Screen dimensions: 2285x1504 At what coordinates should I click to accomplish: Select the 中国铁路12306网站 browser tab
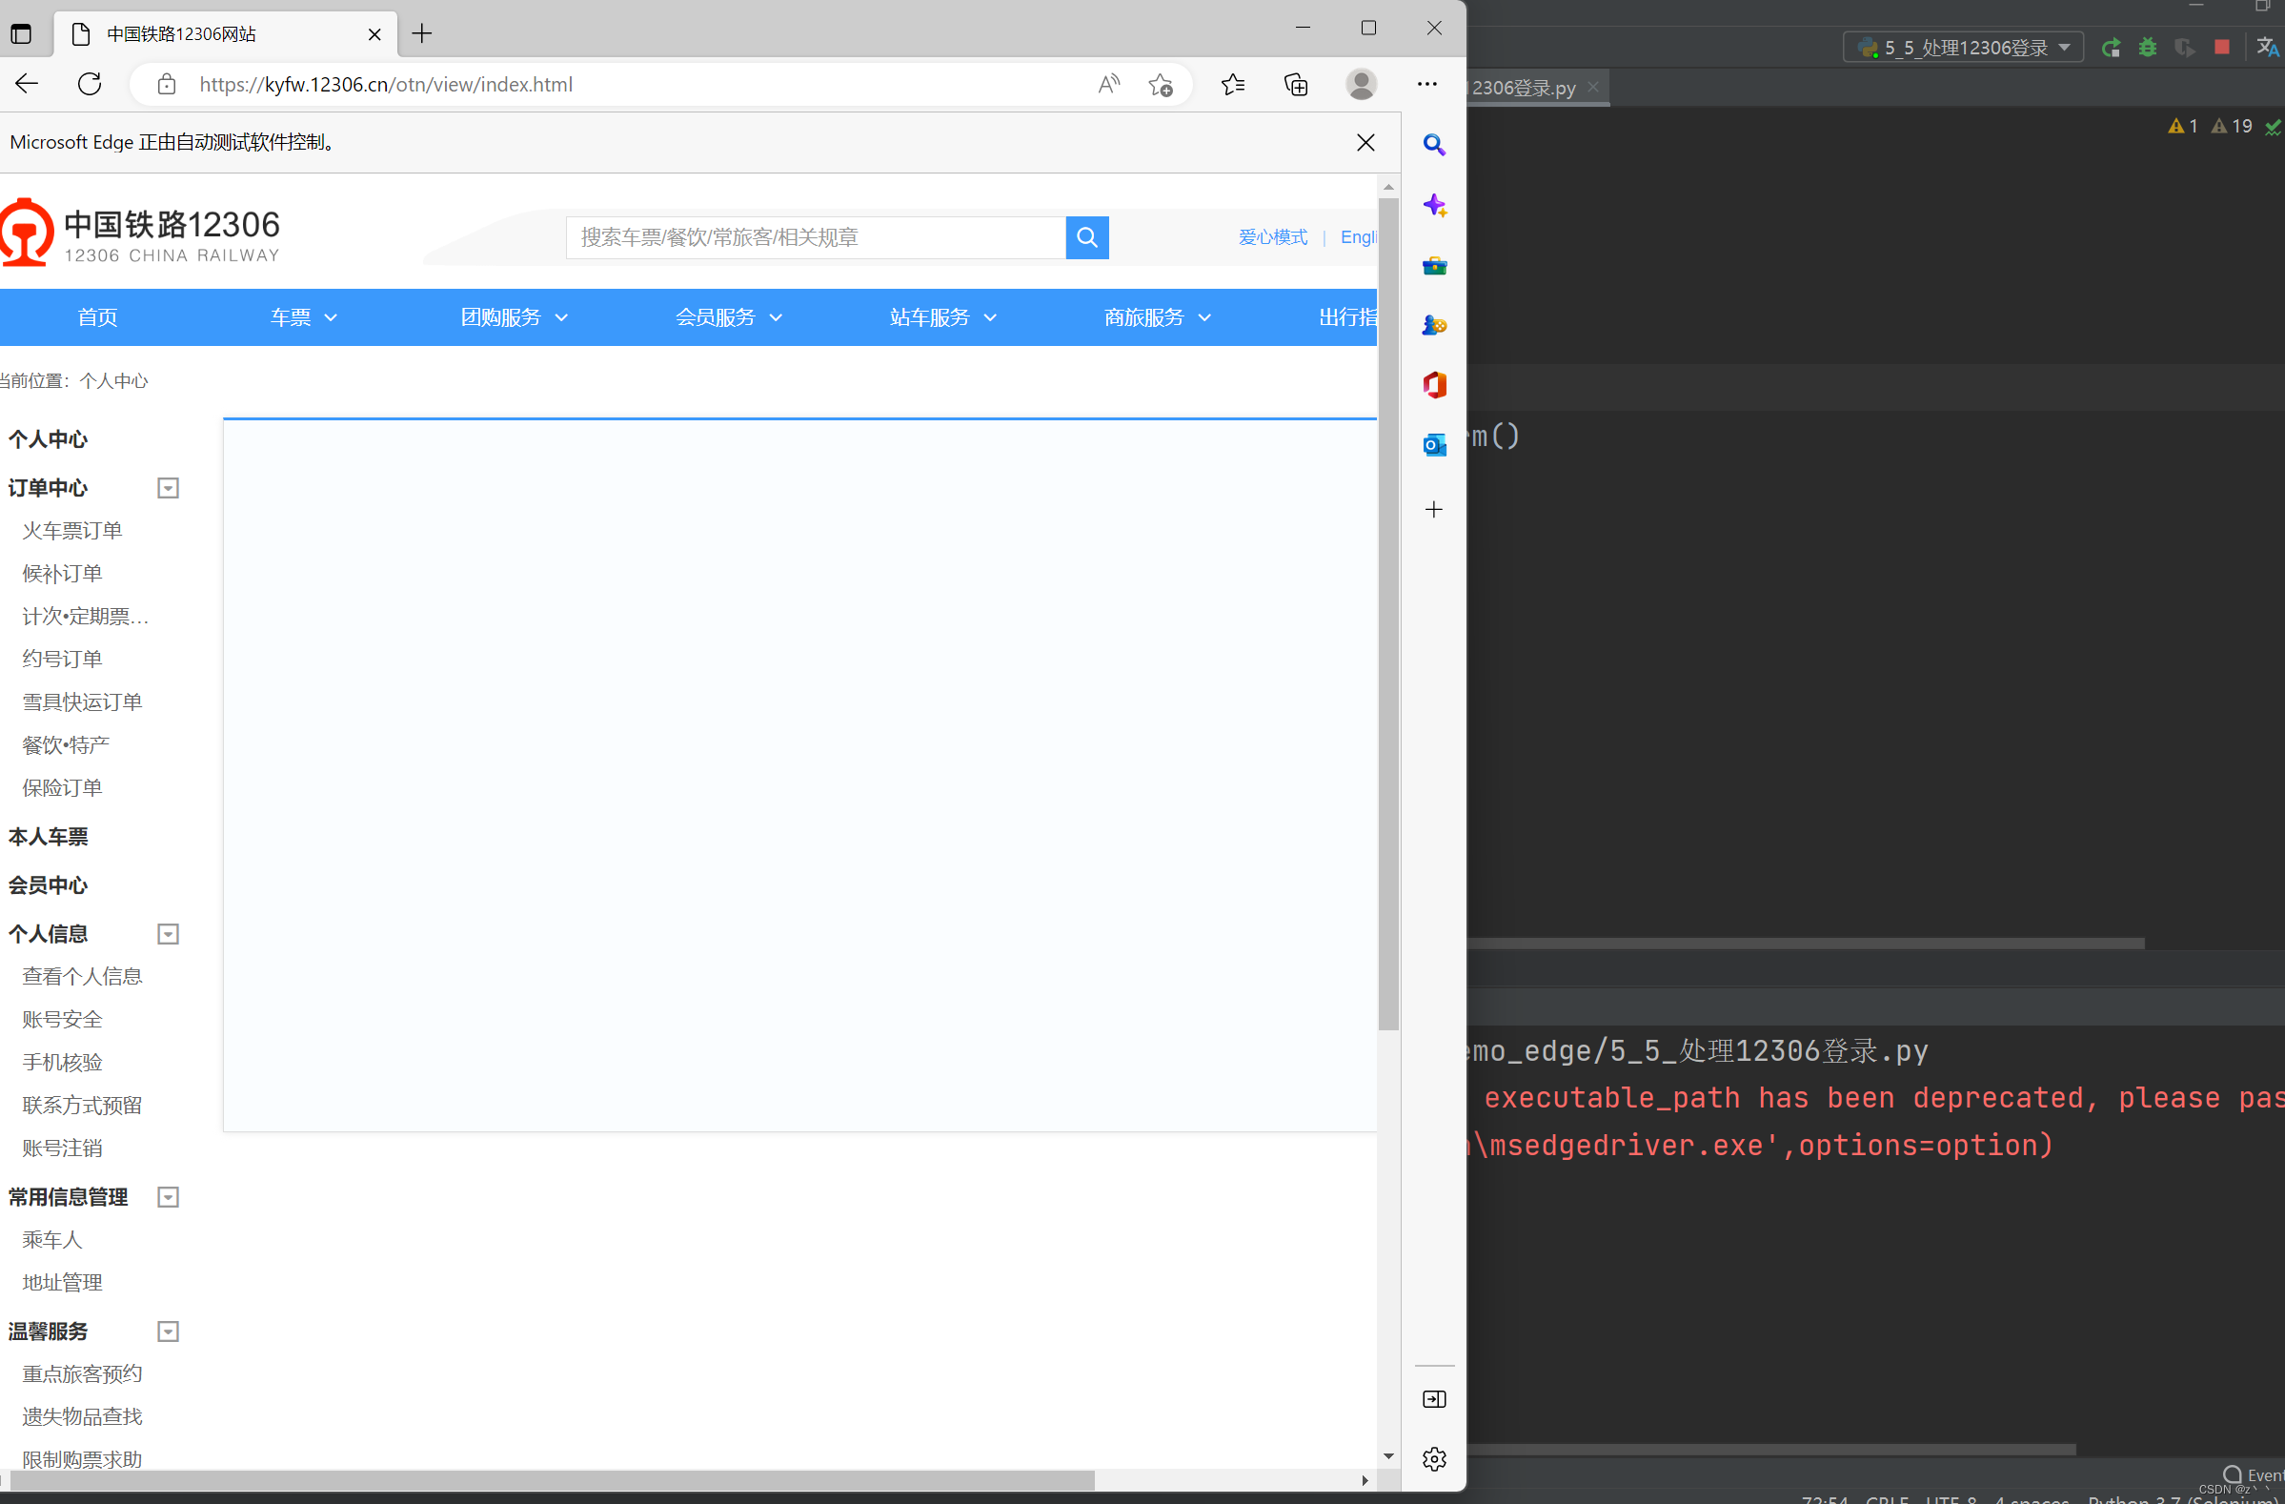click(x=226, y=34)
